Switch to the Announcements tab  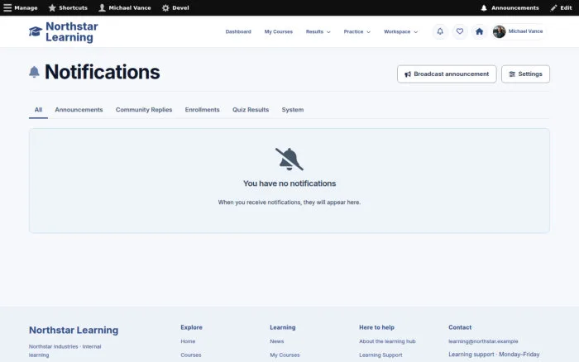click(x=79, y=110)
